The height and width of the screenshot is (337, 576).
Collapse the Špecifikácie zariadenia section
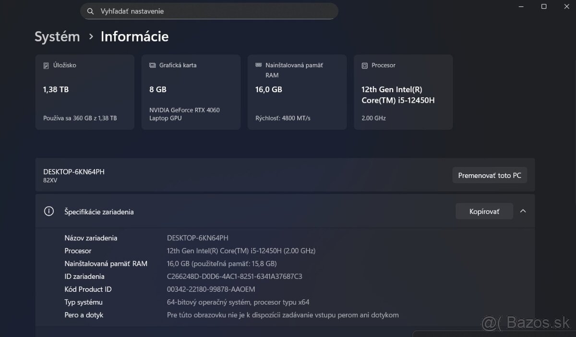click(x=523, y=211)
